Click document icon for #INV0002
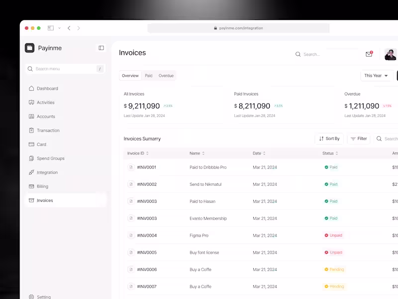 (x=131, y=184)
